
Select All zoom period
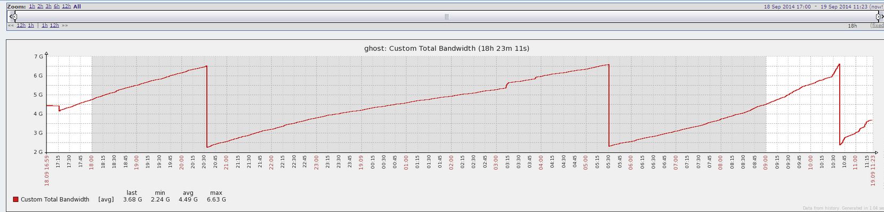pyautogui.click(x=77, y=6)
